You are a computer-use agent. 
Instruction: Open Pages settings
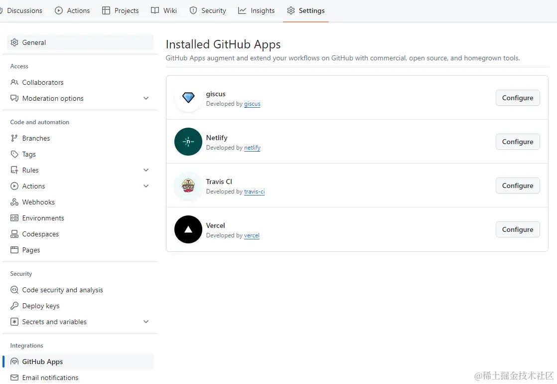coord(80,250)
